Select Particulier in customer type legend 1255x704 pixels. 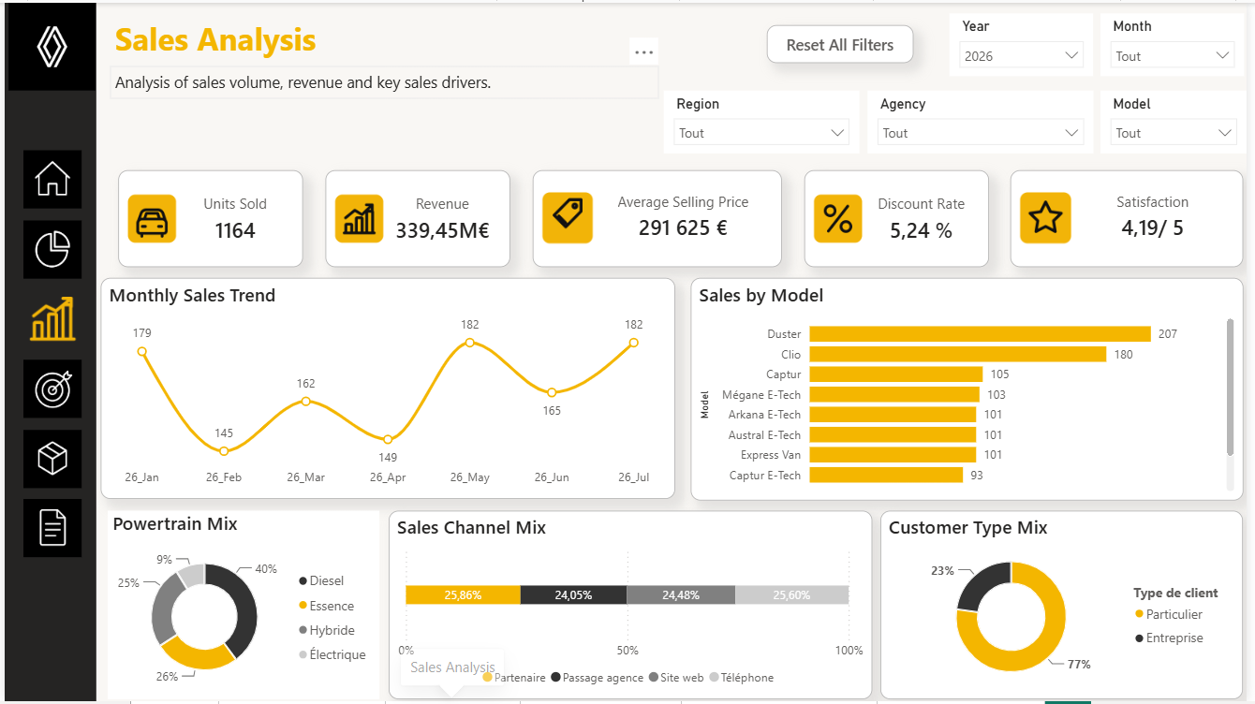[1169, 614]
